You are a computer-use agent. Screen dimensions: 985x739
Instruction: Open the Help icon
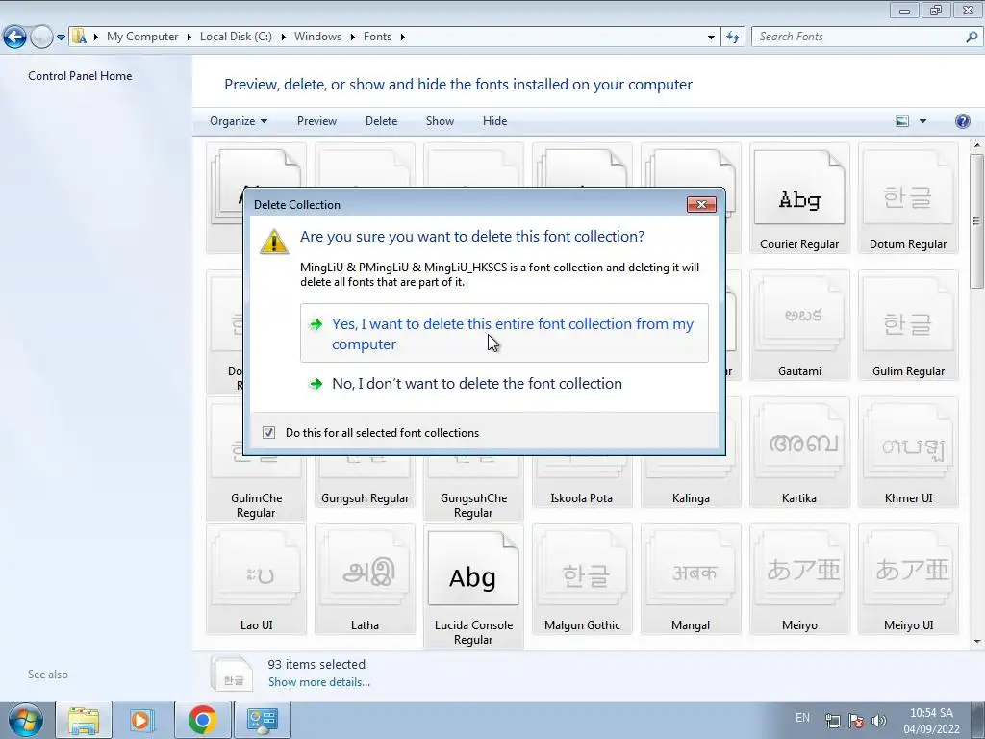click(962, 121)
